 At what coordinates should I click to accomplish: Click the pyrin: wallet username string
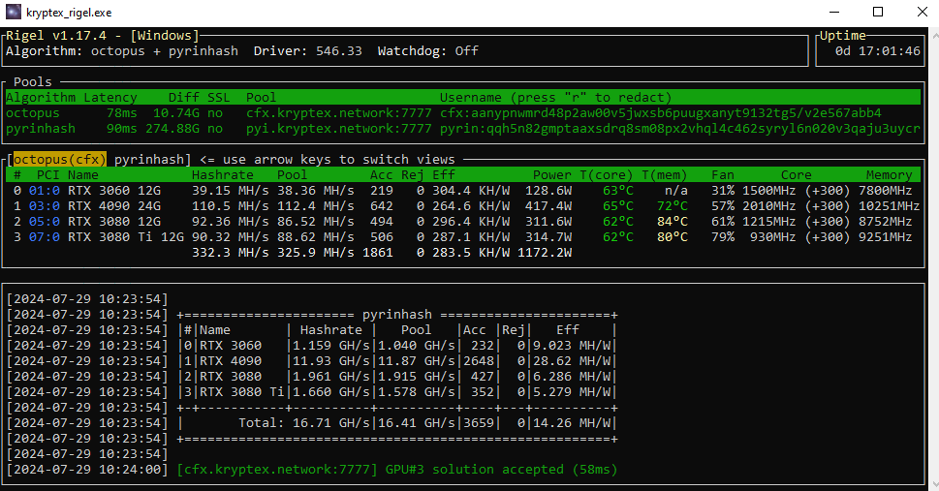click(680, 129)
